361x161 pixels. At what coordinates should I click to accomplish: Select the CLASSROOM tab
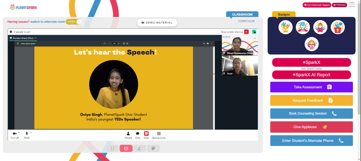click(x=242, y=14)
